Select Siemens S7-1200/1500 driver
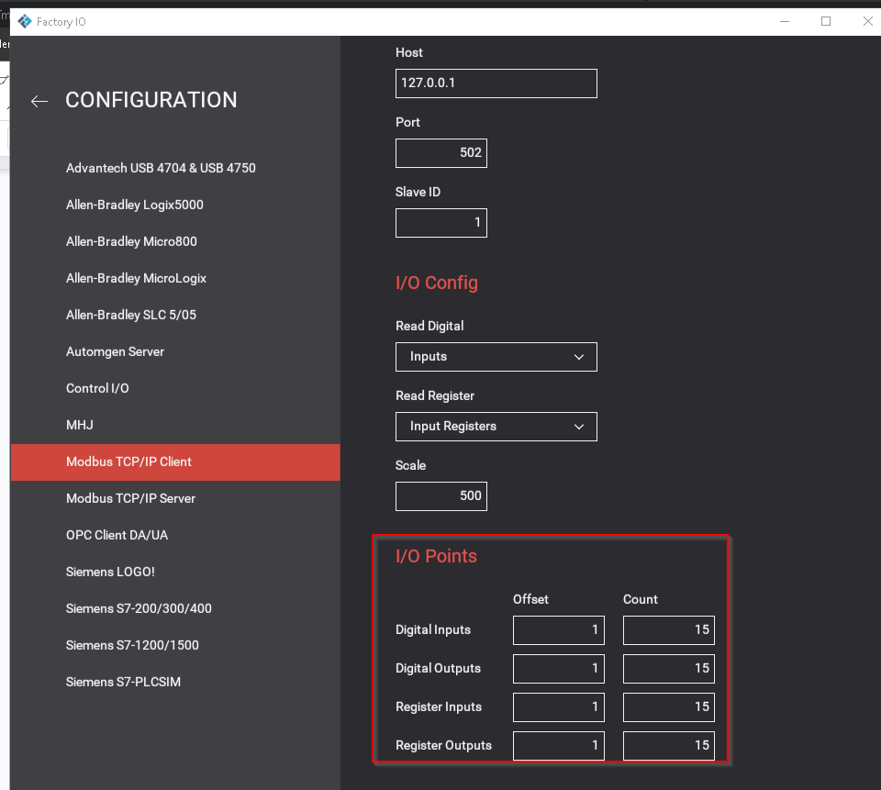Image resolution: width=881 pixels, height=790 pixels. 132,645
